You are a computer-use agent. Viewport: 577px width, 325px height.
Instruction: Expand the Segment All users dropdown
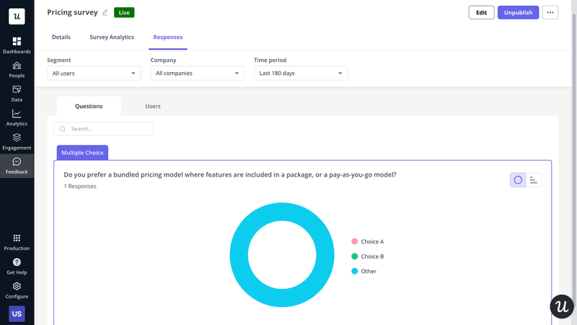pos(94,74)
